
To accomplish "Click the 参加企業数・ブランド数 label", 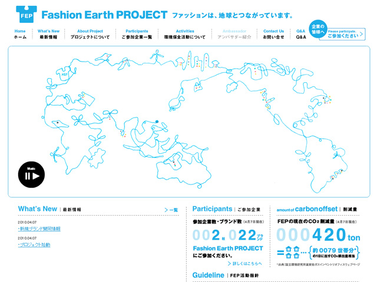I will 217,221.
